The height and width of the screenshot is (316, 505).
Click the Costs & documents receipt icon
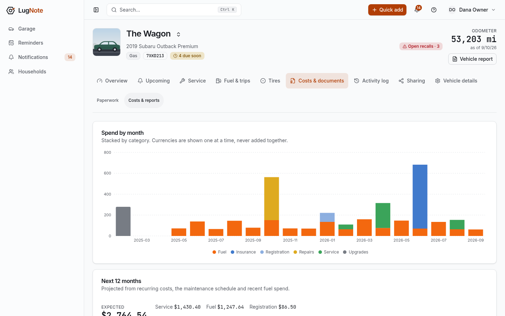[x=293, y=81]
